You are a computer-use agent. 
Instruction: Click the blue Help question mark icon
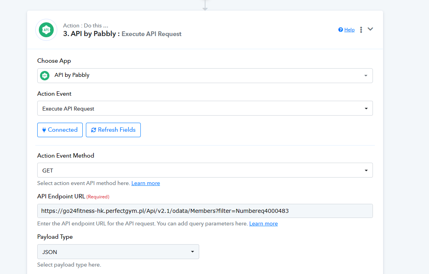[341, 29]
